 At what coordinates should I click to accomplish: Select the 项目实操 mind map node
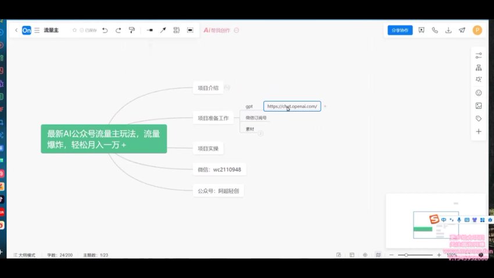(207, 148)
